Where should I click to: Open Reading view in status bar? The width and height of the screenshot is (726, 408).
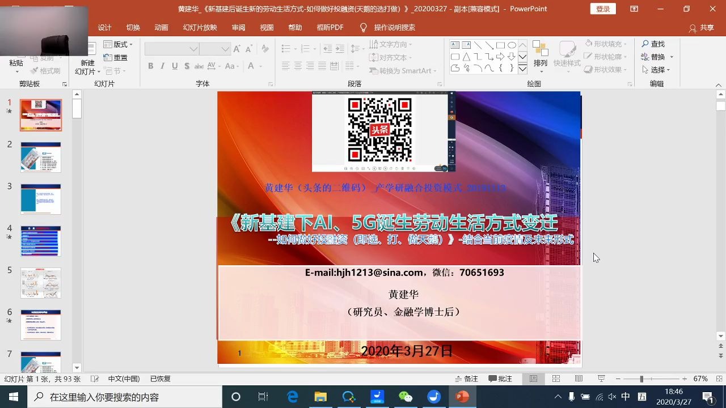tap(579, 379)
